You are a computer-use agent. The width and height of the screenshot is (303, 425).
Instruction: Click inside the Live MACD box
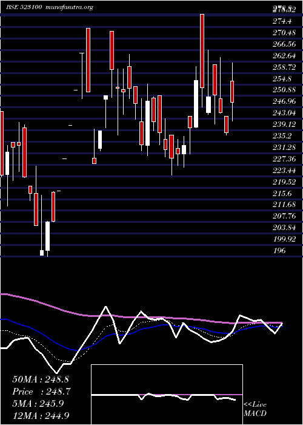(167, 395)
